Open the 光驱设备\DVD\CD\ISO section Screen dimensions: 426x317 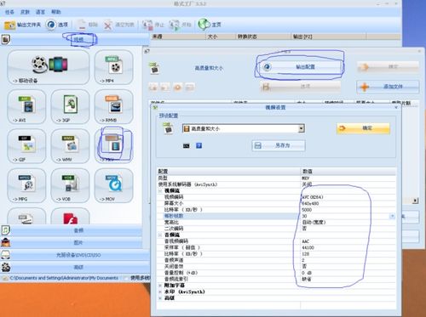(x=78, y=255)
